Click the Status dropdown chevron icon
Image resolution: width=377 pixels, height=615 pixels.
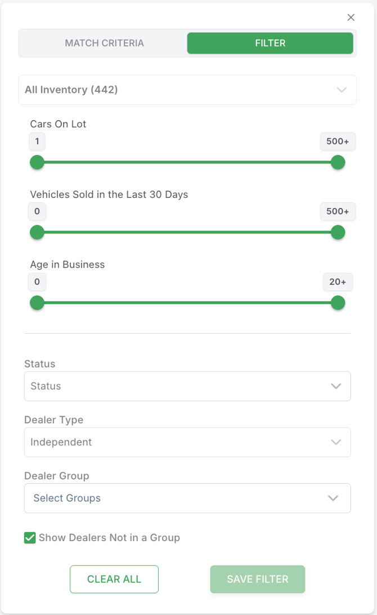pos(336,386)
